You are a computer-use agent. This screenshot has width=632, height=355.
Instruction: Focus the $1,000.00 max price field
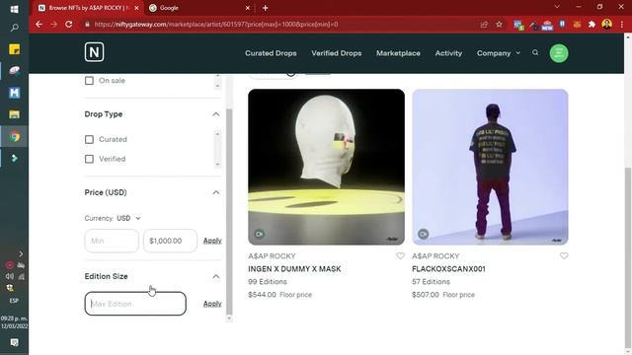pyautogui.click(x=170, y=241)
